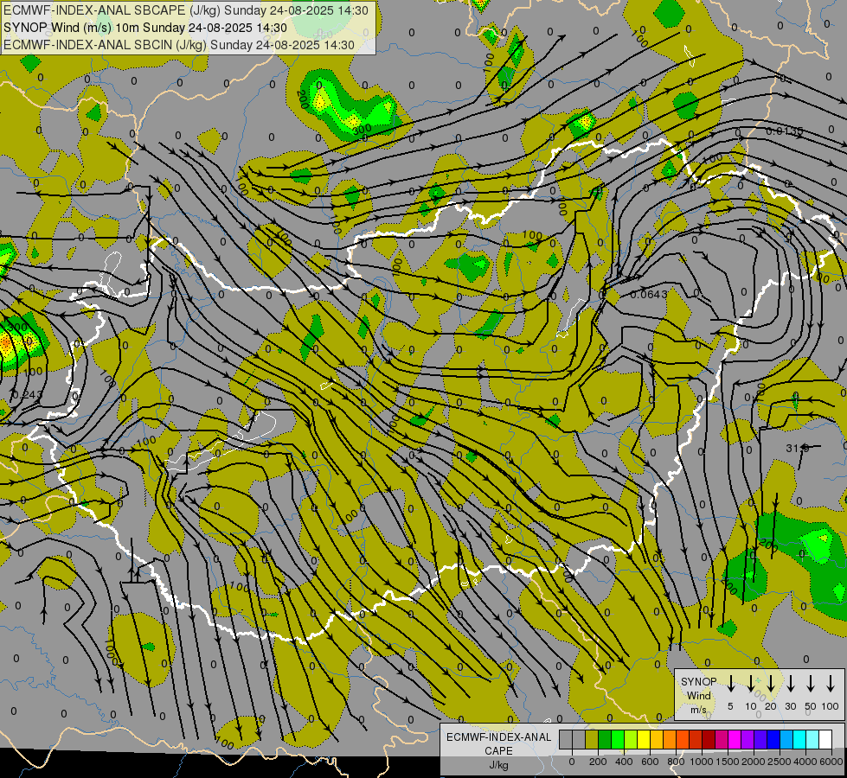Pick the cyan swatch left of 4000 tick

point(800,740)
